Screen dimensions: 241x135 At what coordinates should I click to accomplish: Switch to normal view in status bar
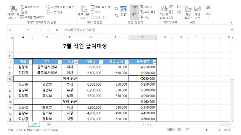pos(171,130)
